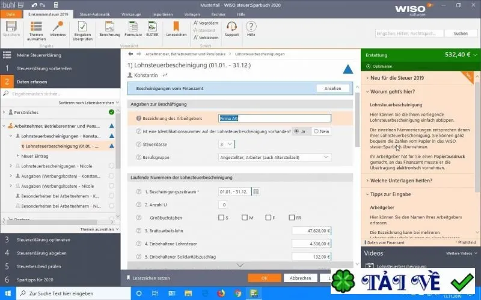Switch to Werkzeuge tab
Screen dimensions: 481x300
(131, 14)
